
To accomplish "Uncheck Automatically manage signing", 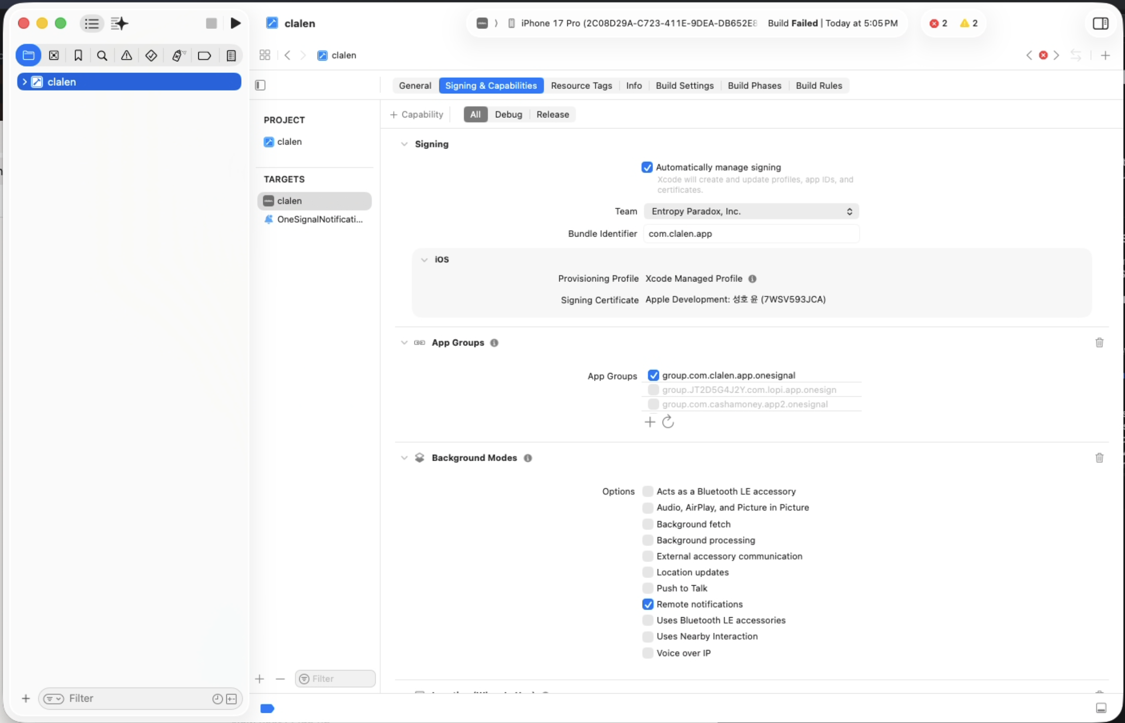I will pyautogui.click(x=647, y=167).
